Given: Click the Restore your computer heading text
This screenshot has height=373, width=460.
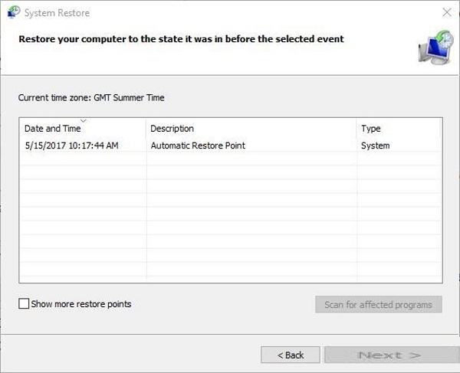Looking at the screenshot, I should [x=181, y=38].
